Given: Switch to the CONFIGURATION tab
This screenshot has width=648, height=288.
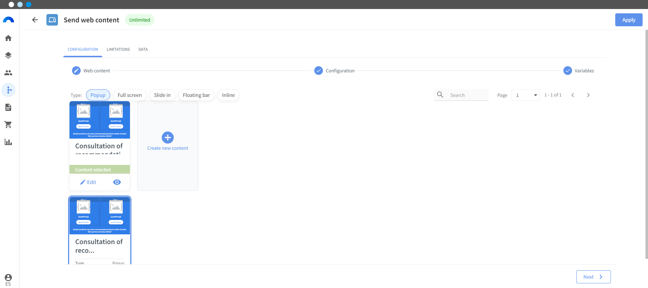Looking at the screenshot, I should coord(83,49).
